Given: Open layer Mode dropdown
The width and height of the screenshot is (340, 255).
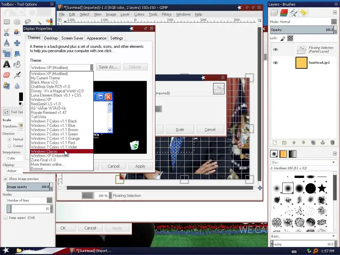Looking at the screenshot, I should pyautogui.click(x=334, y=22).
